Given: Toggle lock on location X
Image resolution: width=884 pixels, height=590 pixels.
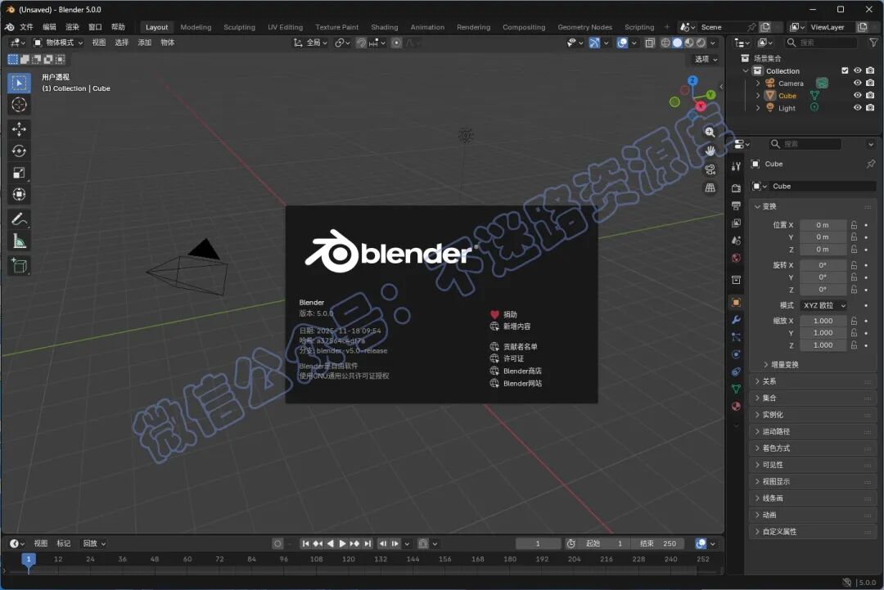Looking at the screenshot, I should click(x=854, y=225).
